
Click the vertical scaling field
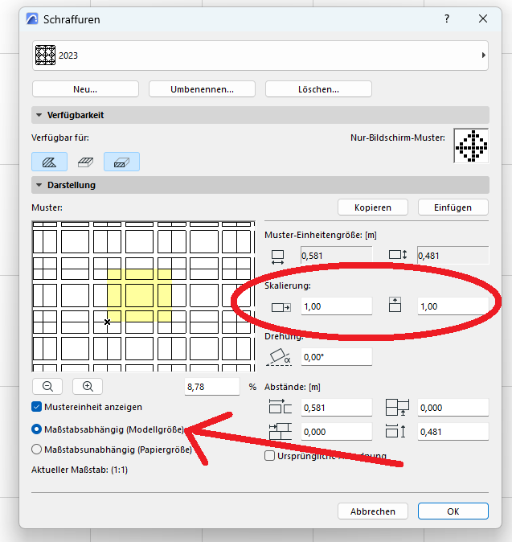tap(453, 306)
